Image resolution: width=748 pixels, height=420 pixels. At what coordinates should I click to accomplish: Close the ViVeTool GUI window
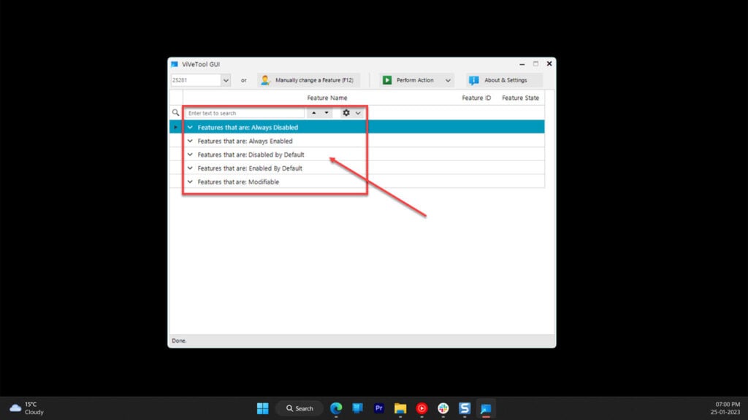click(x=549, y=64)
